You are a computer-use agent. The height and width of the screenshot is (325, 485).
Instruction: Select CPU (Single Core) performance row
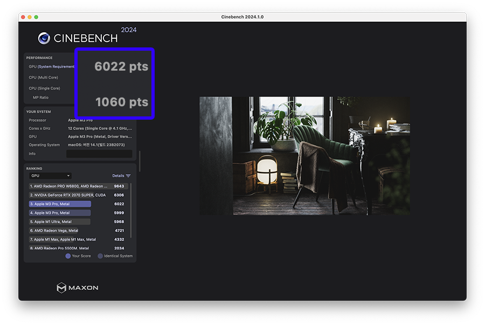coord(44,88)
